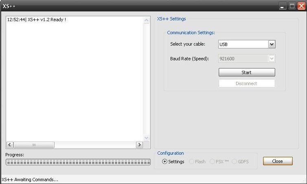Click the Disconnect button

coord(247,83)
